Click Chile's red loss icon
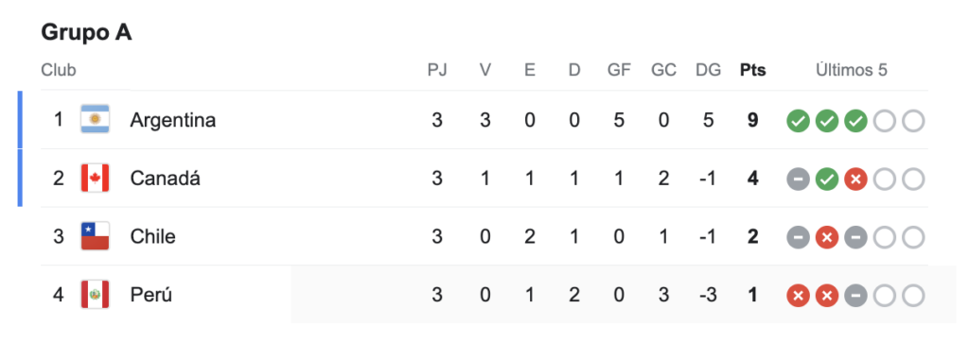The height and width of the screenshot is (343, 969). (827, 238)
